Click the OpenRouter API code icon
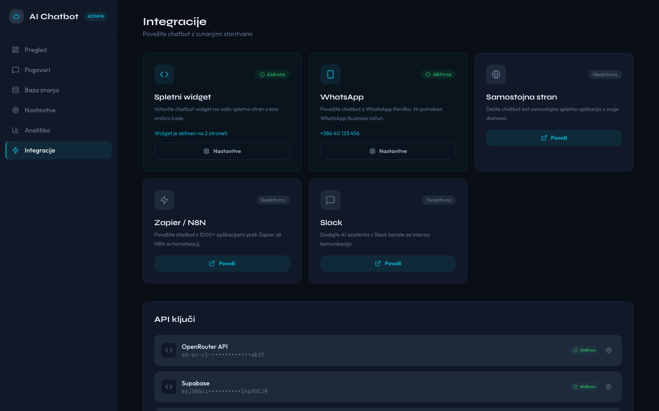This screenshot has width=659, height=411. click(169, 350)
